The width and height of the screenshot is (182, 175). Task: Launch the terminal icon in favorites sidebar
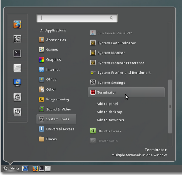[17, 54]
